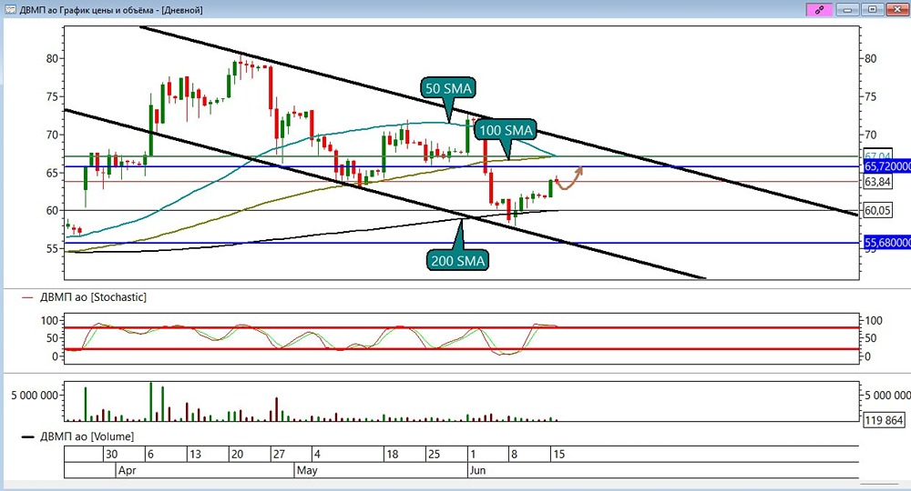The image size is (911, 491).
Task: Click date 20 on the time axis
Action: point(237,455)
